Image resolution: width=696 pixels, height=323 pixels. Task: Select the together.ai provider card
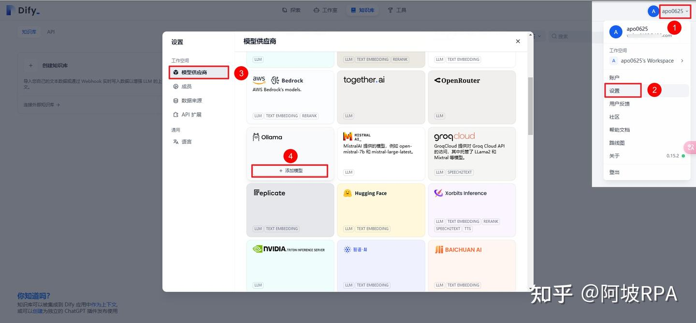pyautogui.click(x=381, y=97)
